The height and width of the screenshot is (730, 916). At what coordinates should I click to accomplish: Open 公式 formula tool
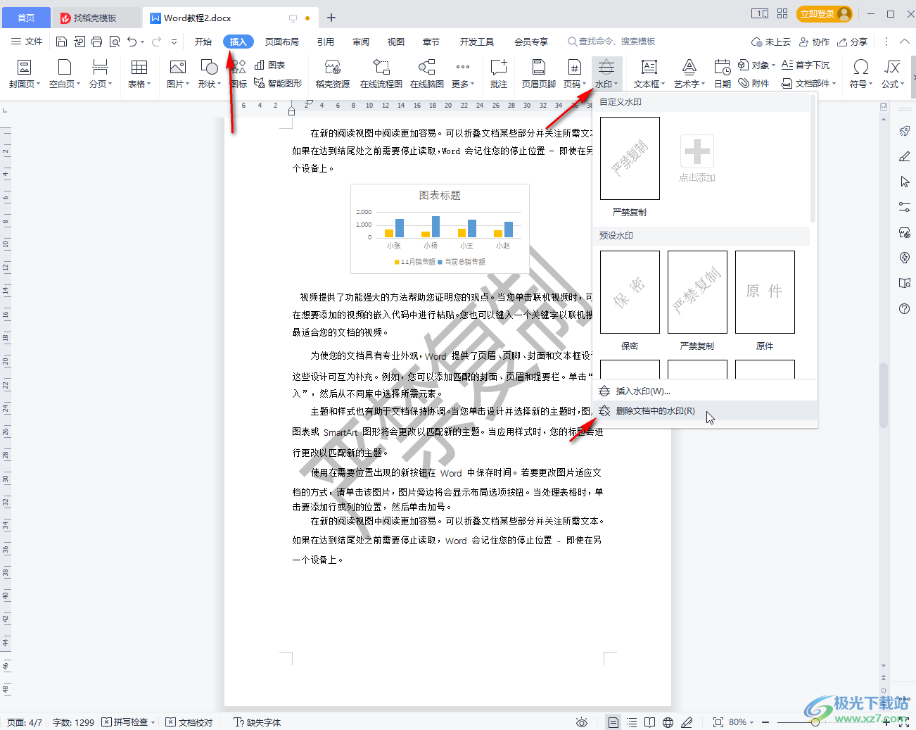click(893, 74)
